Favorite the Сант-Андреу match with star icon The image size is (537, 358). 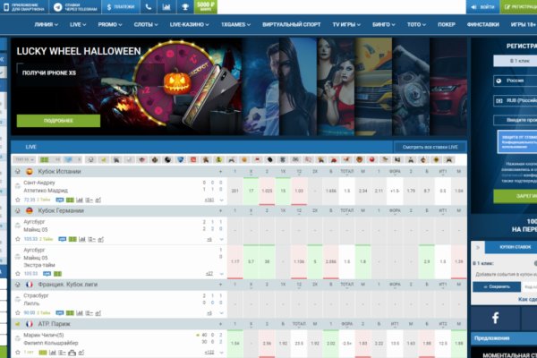click(18, 200)
